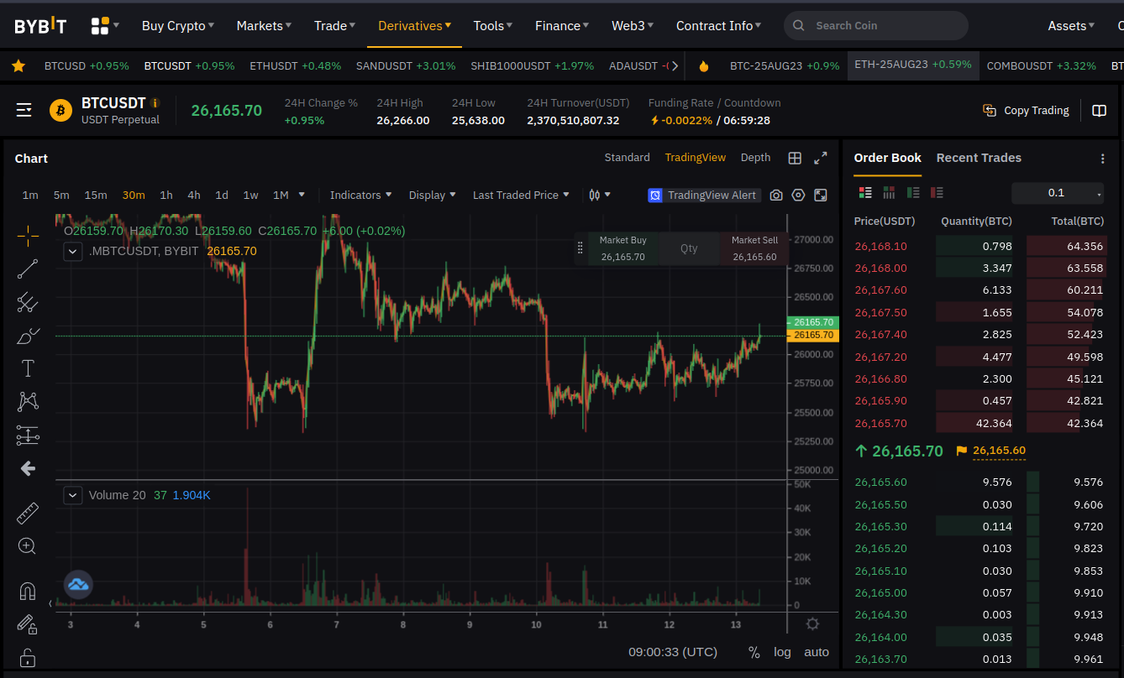Open chart scale settings gear
The height and width of the screenshot is (678, 1124).
click(812, 623)
